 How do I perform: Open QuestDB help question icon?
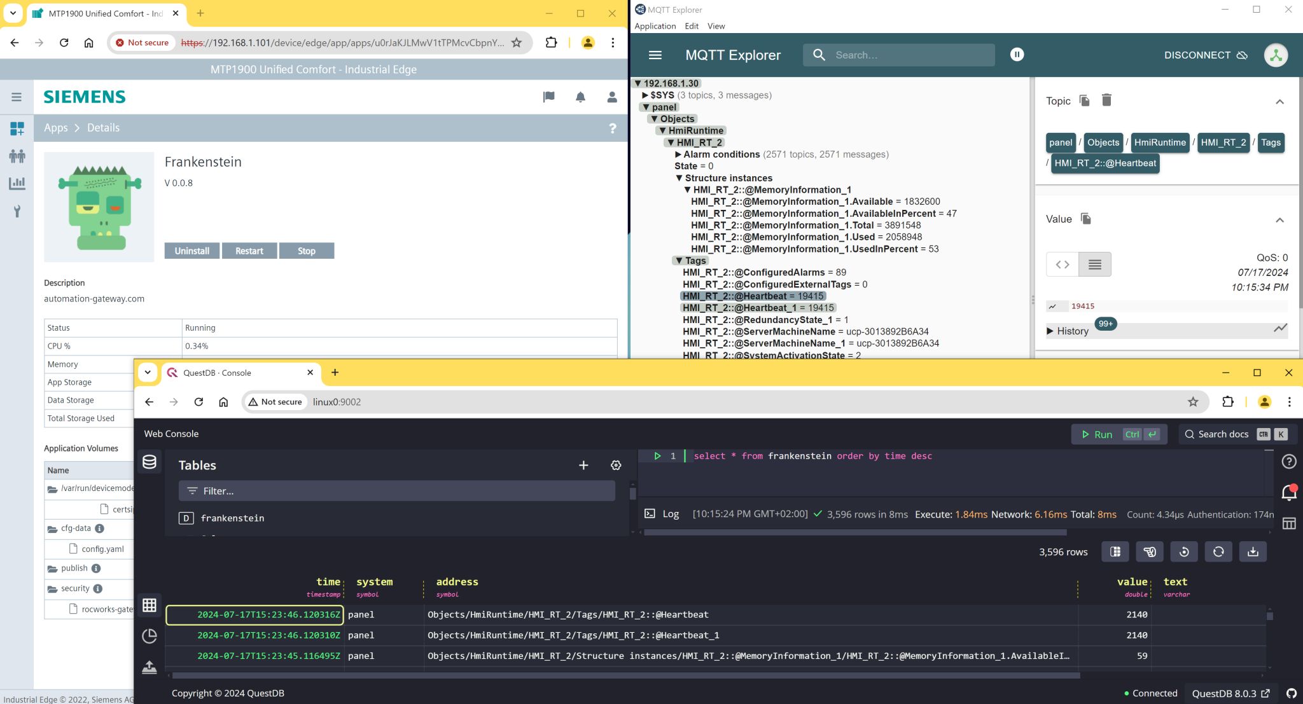click(1289, 462)
